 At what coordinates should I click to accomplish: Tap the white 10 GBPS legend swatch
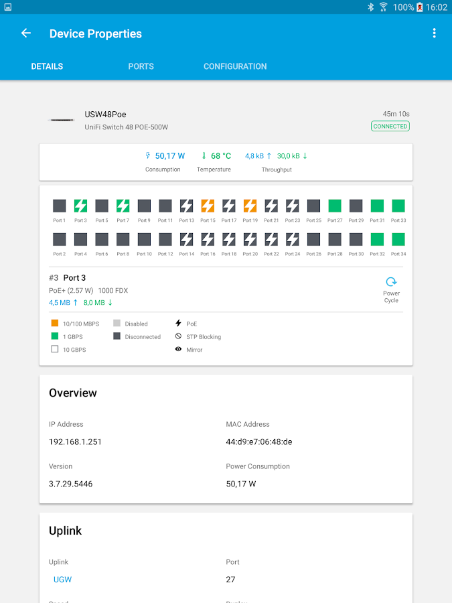55,349
